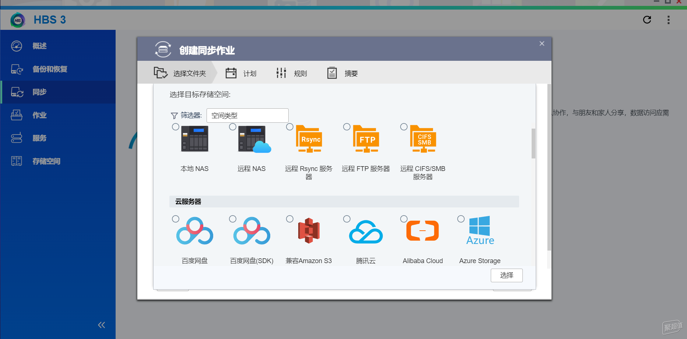Screen dimensions: 687x339
Task: Select the 远程 Rsync 服务器 radio button
Action: pos(290,127)
